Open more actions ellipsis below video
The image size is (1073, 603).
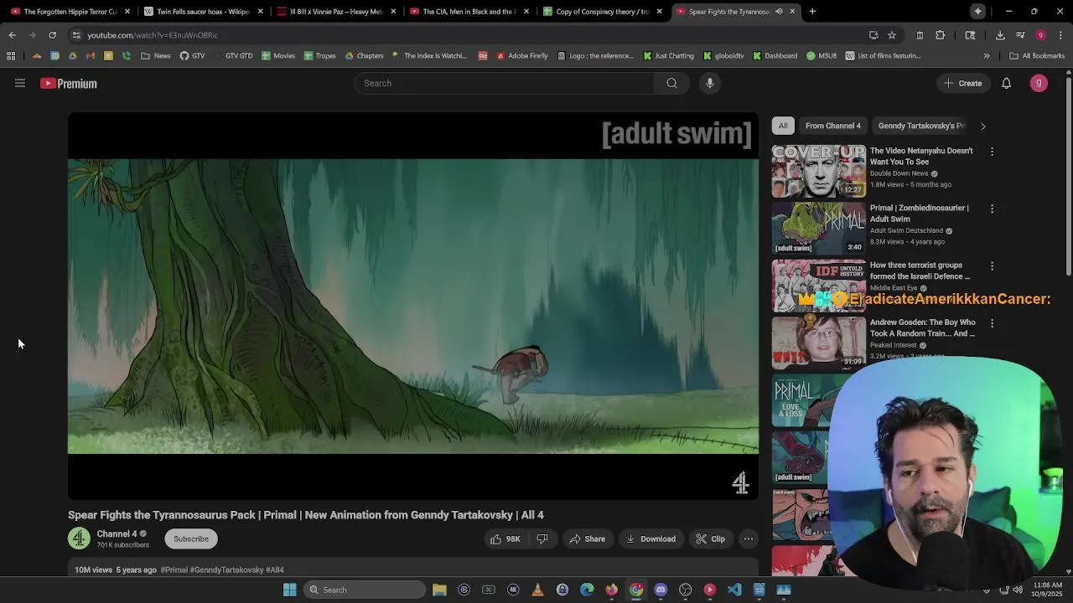coord(749,539)
